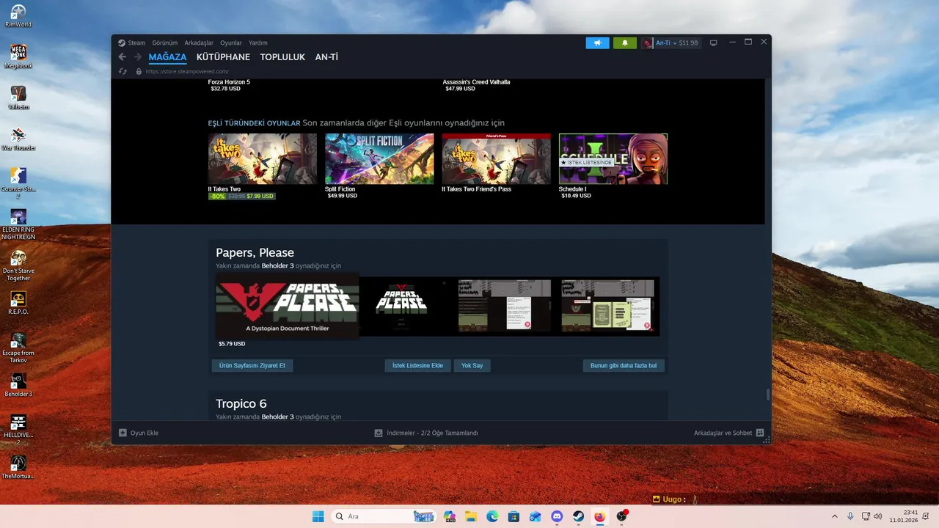Image resolution: width=939 pixels, height=528 pixels.
Task: Click the Steam page vertical scrollbar thumb
Action: point(768,395)
